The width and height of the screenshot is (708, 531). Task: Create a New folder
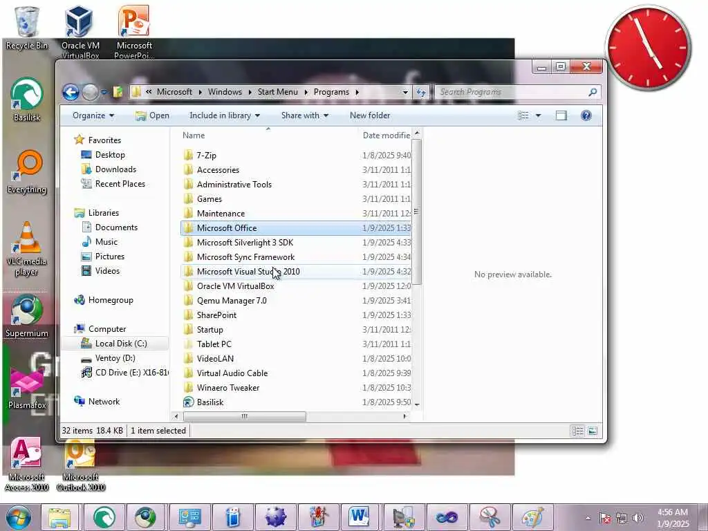[370, 115]
